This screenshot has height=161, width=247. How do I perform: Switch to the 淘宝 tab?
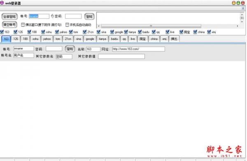click(x=142, y=39)
